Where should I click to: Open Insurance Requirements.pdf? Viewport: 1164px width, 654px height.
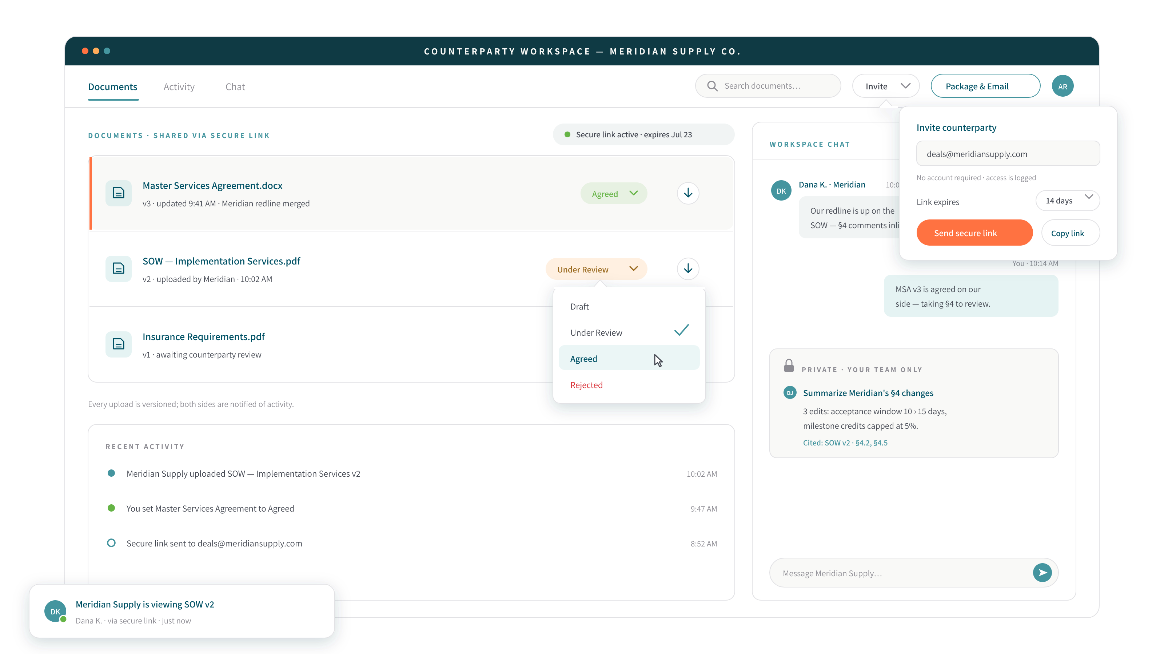(204, 337)
